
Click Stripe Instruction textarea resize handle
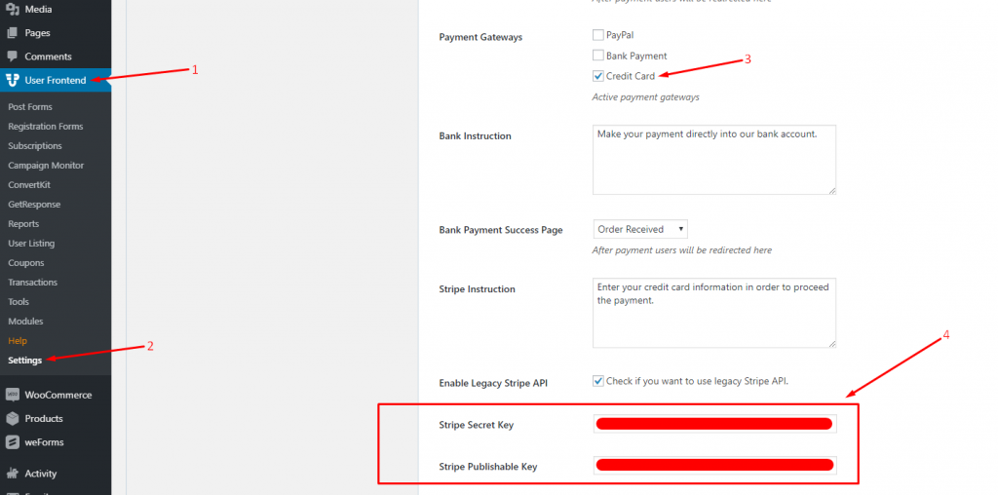pyautogui.click(x=832, y=344)
